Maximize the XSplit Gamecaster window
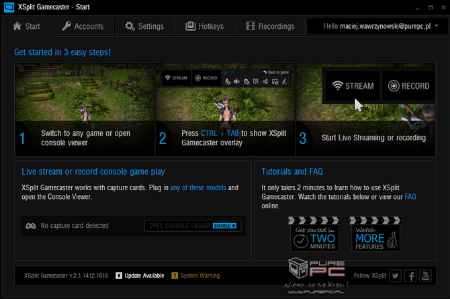The height and width of the screenshot is (299, 450). click(x=431, y=7)
